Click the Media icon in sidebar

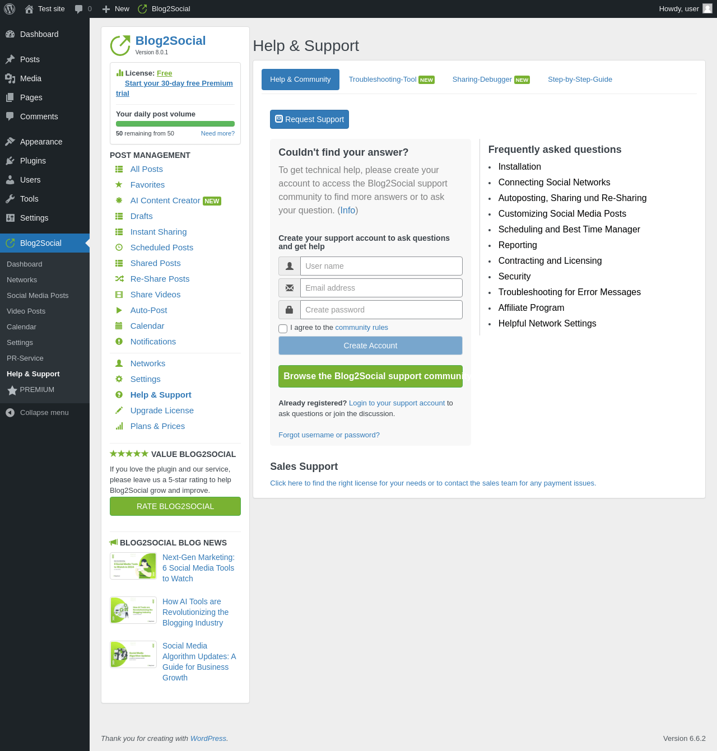(x=10, y=78)
